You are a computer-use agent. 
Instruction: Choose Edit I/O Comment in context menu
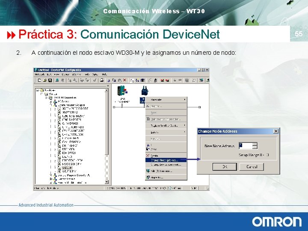[x=166, y=171]
